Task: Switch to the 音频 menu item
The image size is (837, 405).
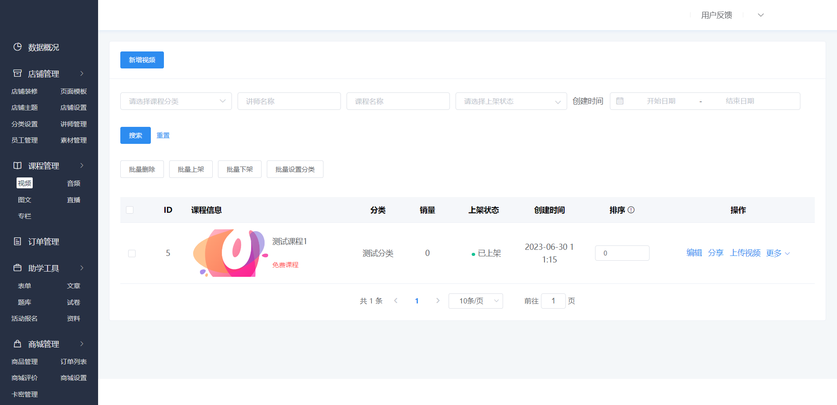Action: pos(73,183)
